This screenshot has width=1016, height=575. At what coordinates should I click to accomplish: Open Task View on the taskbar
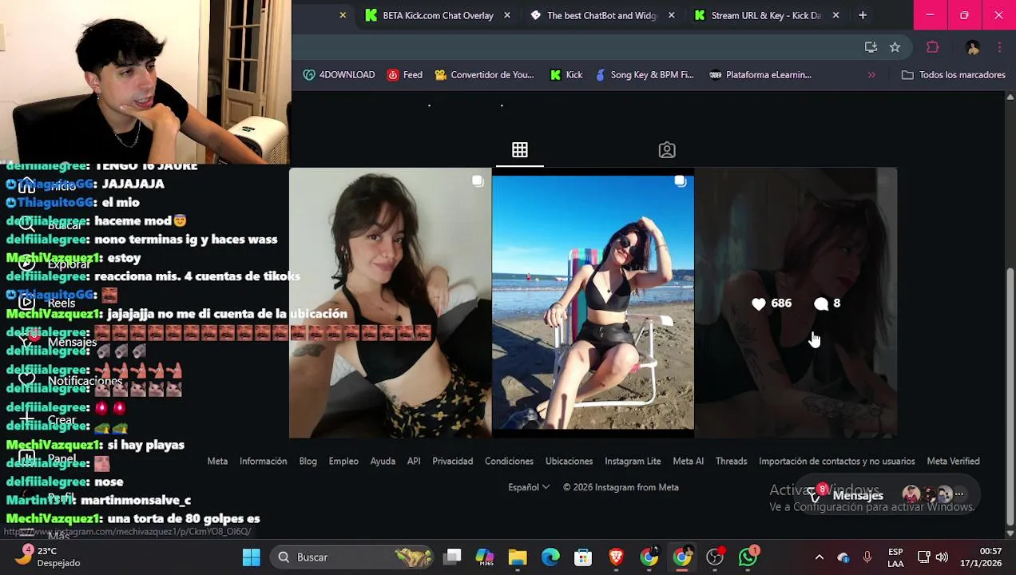point(453,557)
